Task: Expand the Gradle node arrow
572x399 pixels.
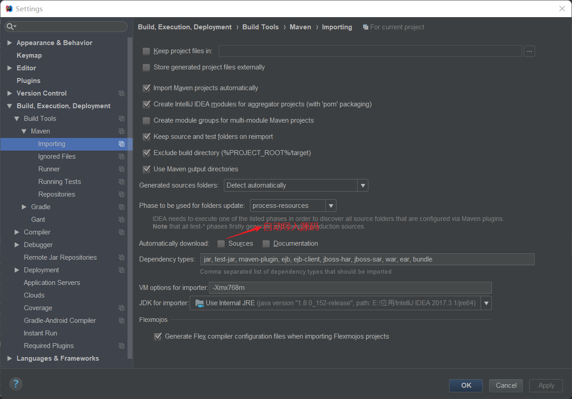Action: [24, 207]
